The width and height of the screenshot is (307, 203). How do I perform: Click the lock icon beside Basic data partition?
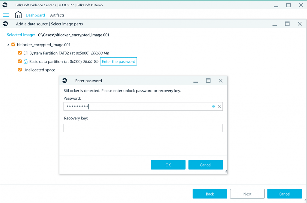click(26, 61)
